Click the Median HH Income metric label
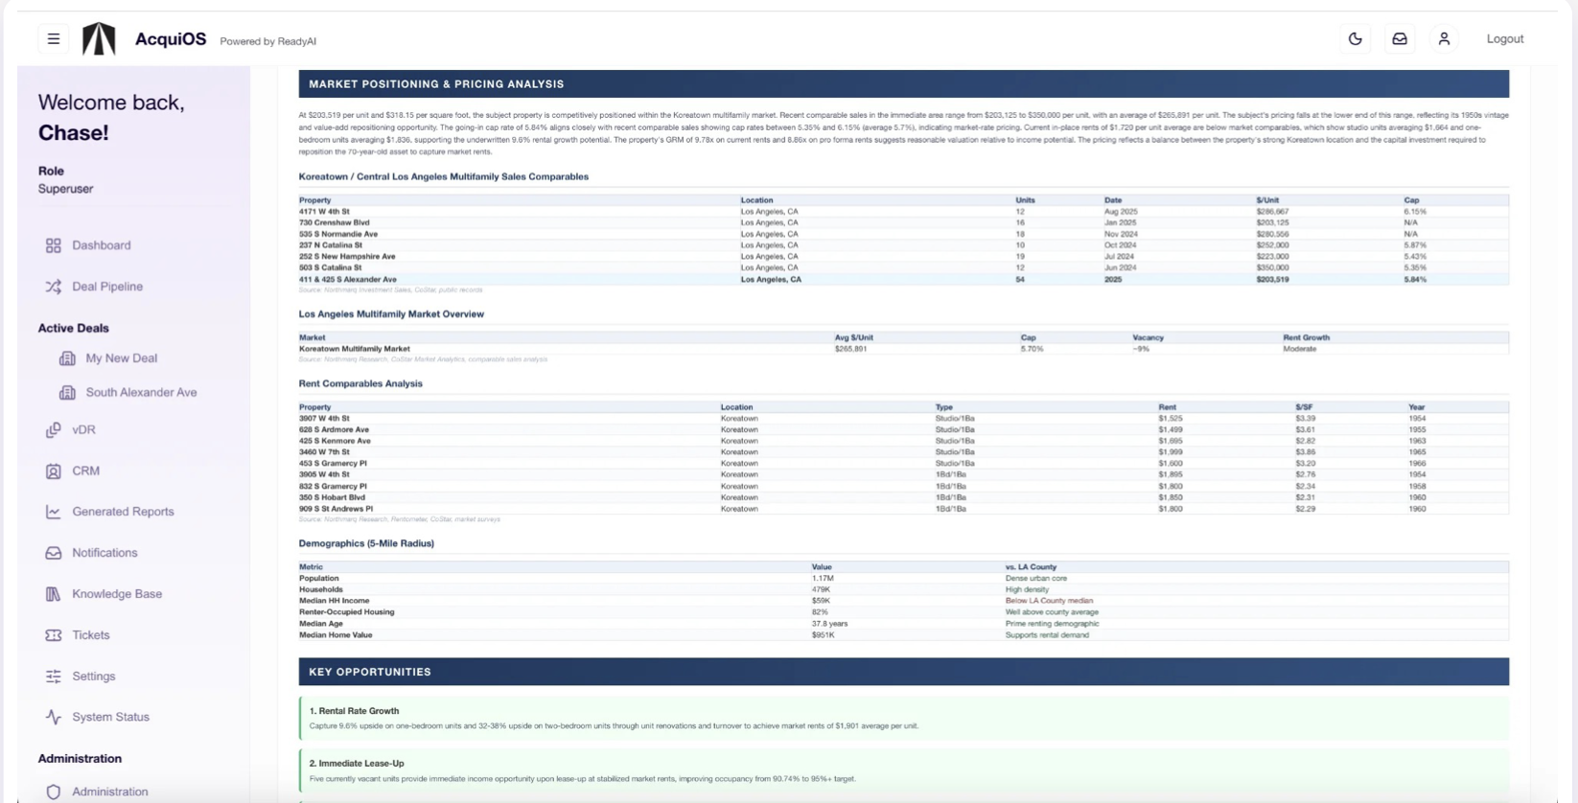Image resolution: width=1578 pixels, height=803 pixels. pyautogui.click(x=334, y=601)
